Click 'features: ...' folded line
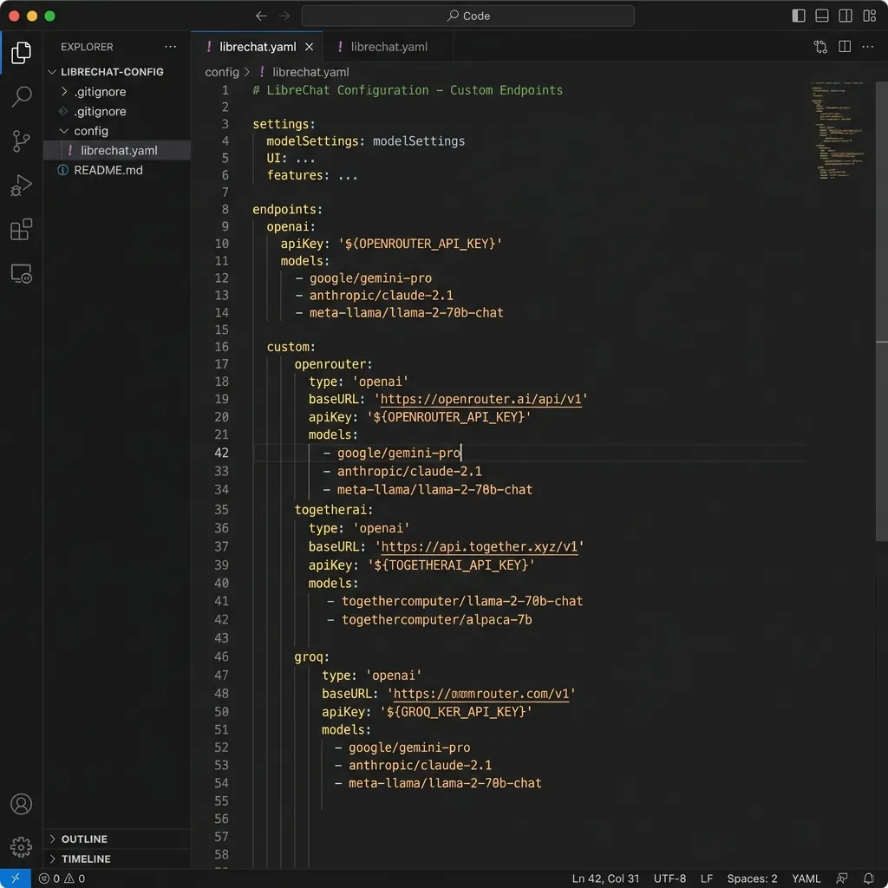The width and height of the screenshot is (888, 888). pos(312,175)
